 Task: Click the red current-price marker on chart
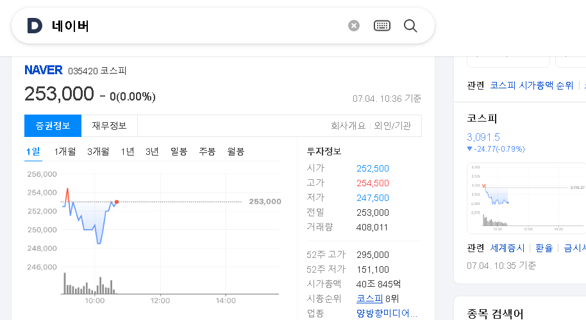(117, 202)
